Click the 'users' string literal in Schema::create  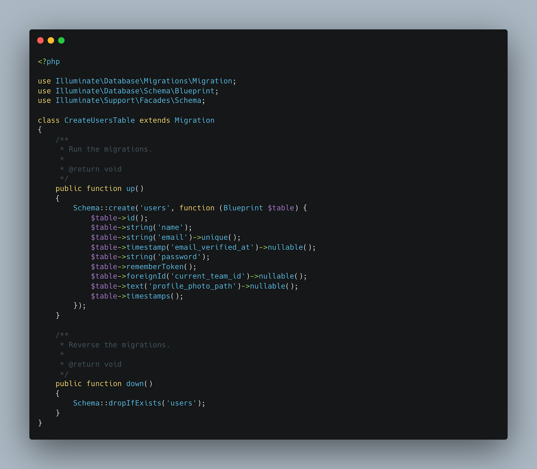155,208
